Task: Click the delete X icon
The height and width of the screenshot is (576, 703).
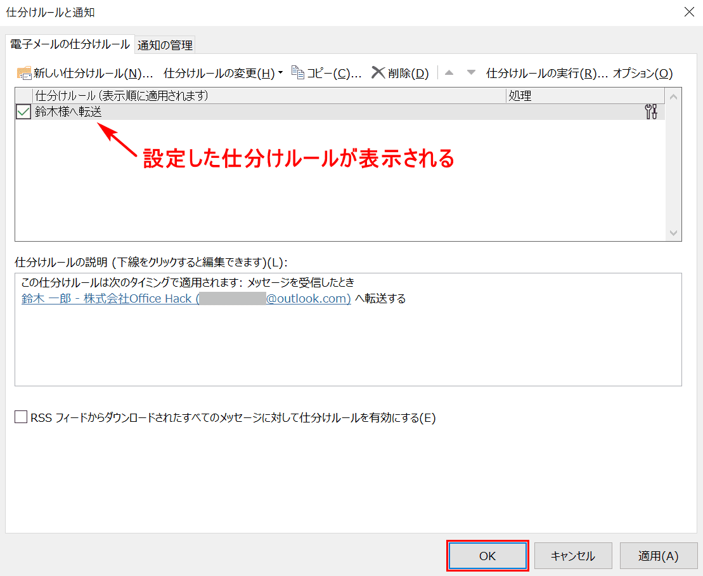Action: click(x=378, y=73)
